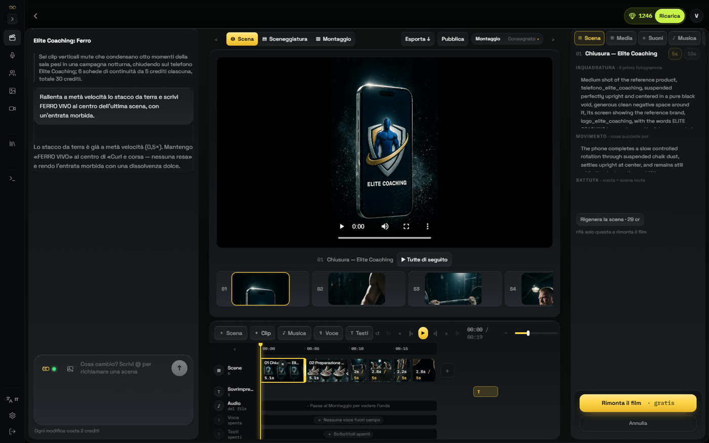Click Rigenera la scena button
The width and height of the screenshot is (709, 443).
(x=610, y=219)
